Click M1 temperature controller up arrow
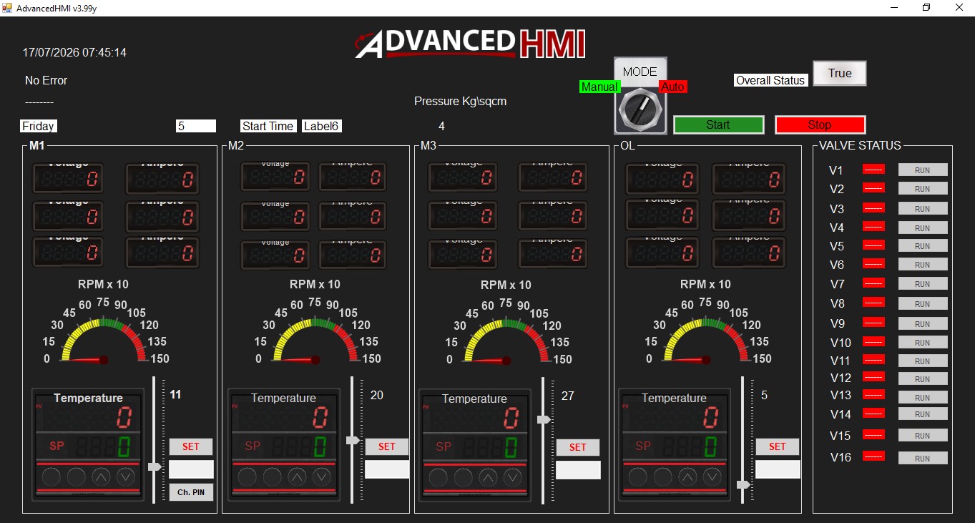This screenshot has width=975, height=523. click(102, 476)
